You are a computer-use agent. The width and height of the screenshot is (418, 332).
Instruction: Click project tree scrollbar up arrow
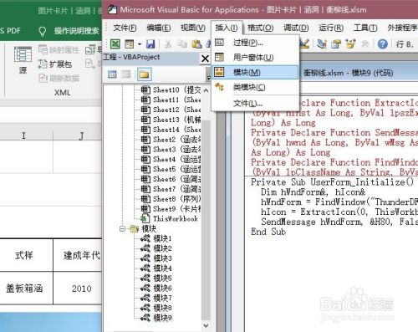pos(206,90)
